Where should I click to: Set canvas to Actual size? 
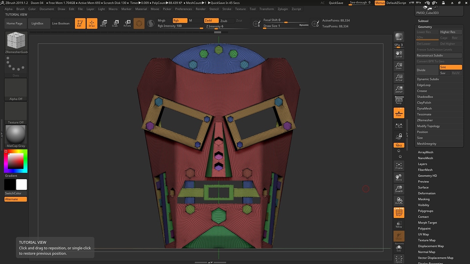click(x=399, y=77)
